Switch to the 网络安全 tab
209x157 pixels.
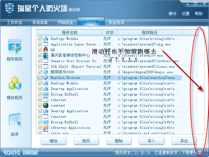coord(65,23)
